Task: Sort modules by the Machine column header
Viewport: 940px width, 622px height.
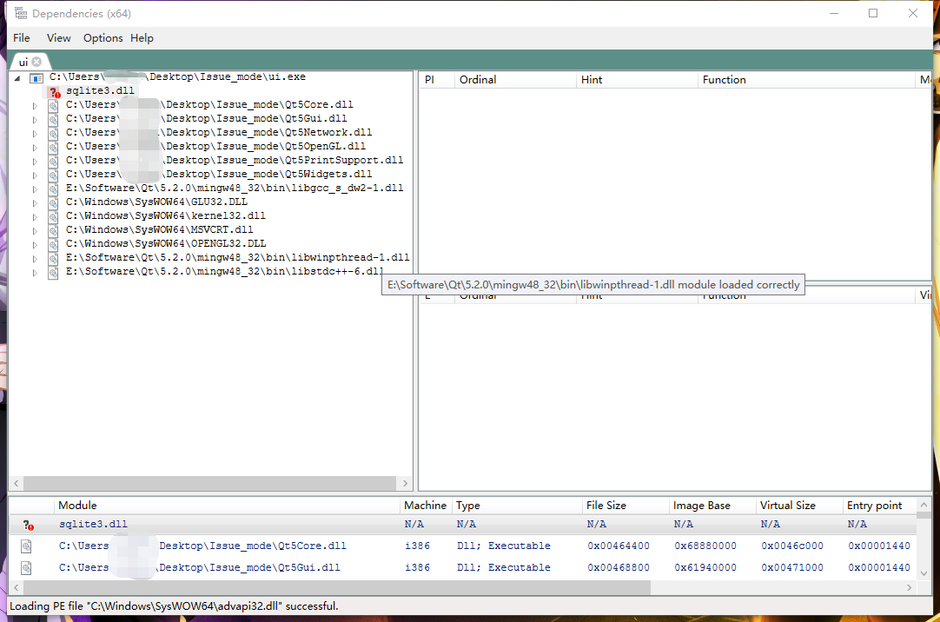Action: (425, 505)
